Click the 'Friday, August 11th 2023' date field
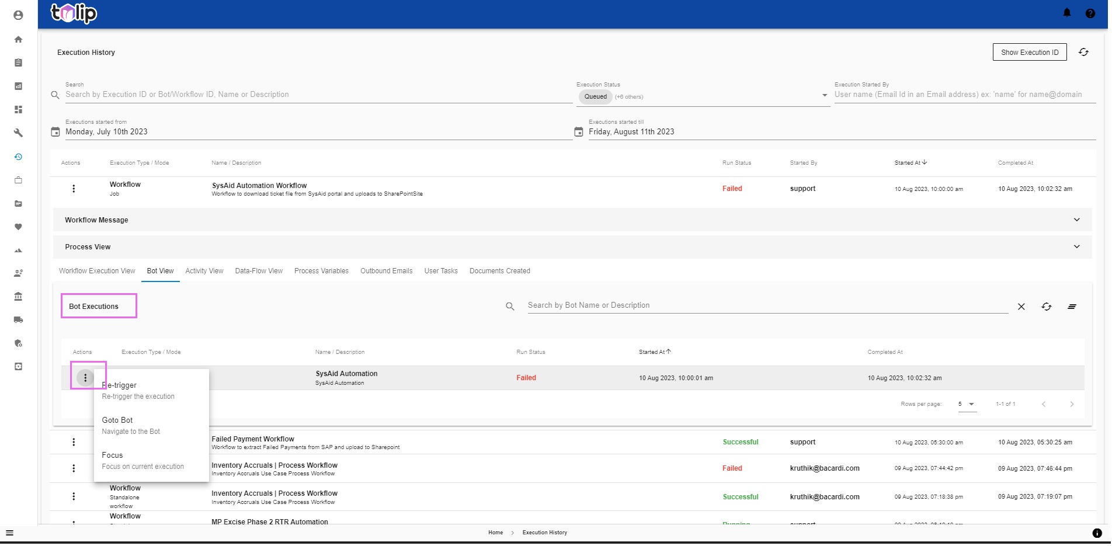The width and height of the screenshot is (1112, 546). (x=842, y=132)
